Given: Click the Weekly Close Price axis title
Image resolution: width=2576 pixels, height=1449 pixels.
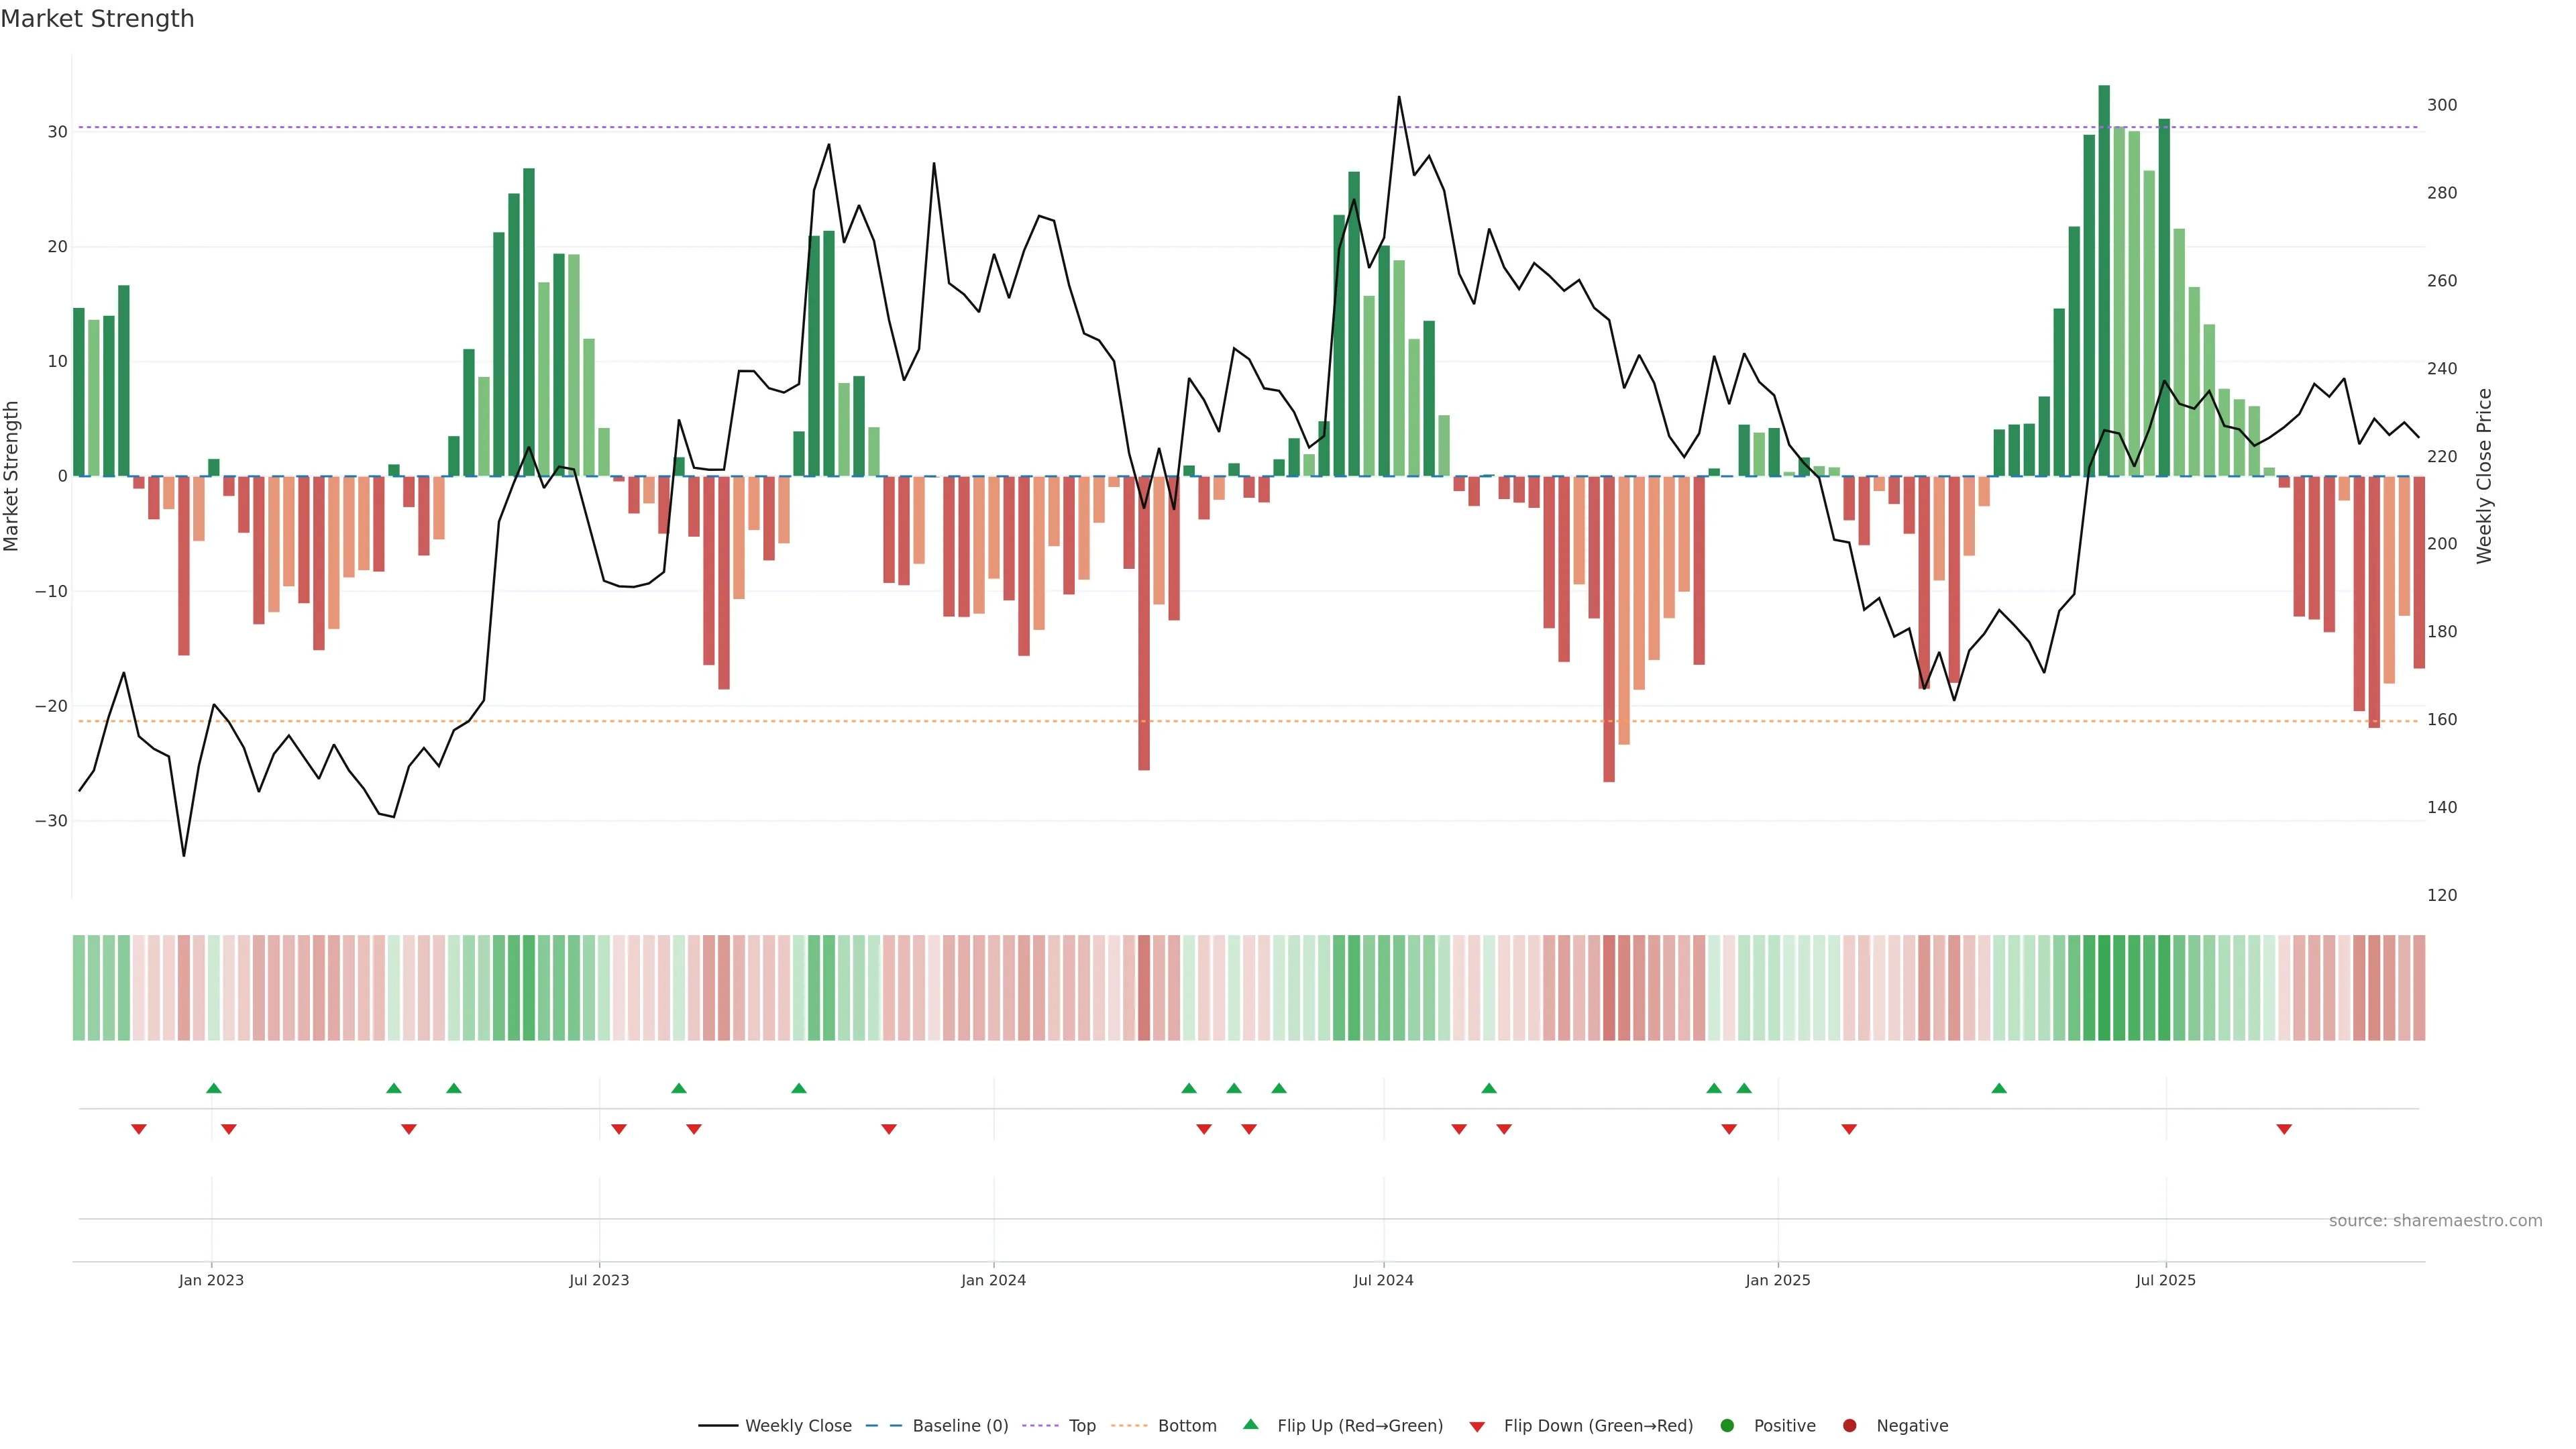Looking at the screenshot, I should (2484, 476).
